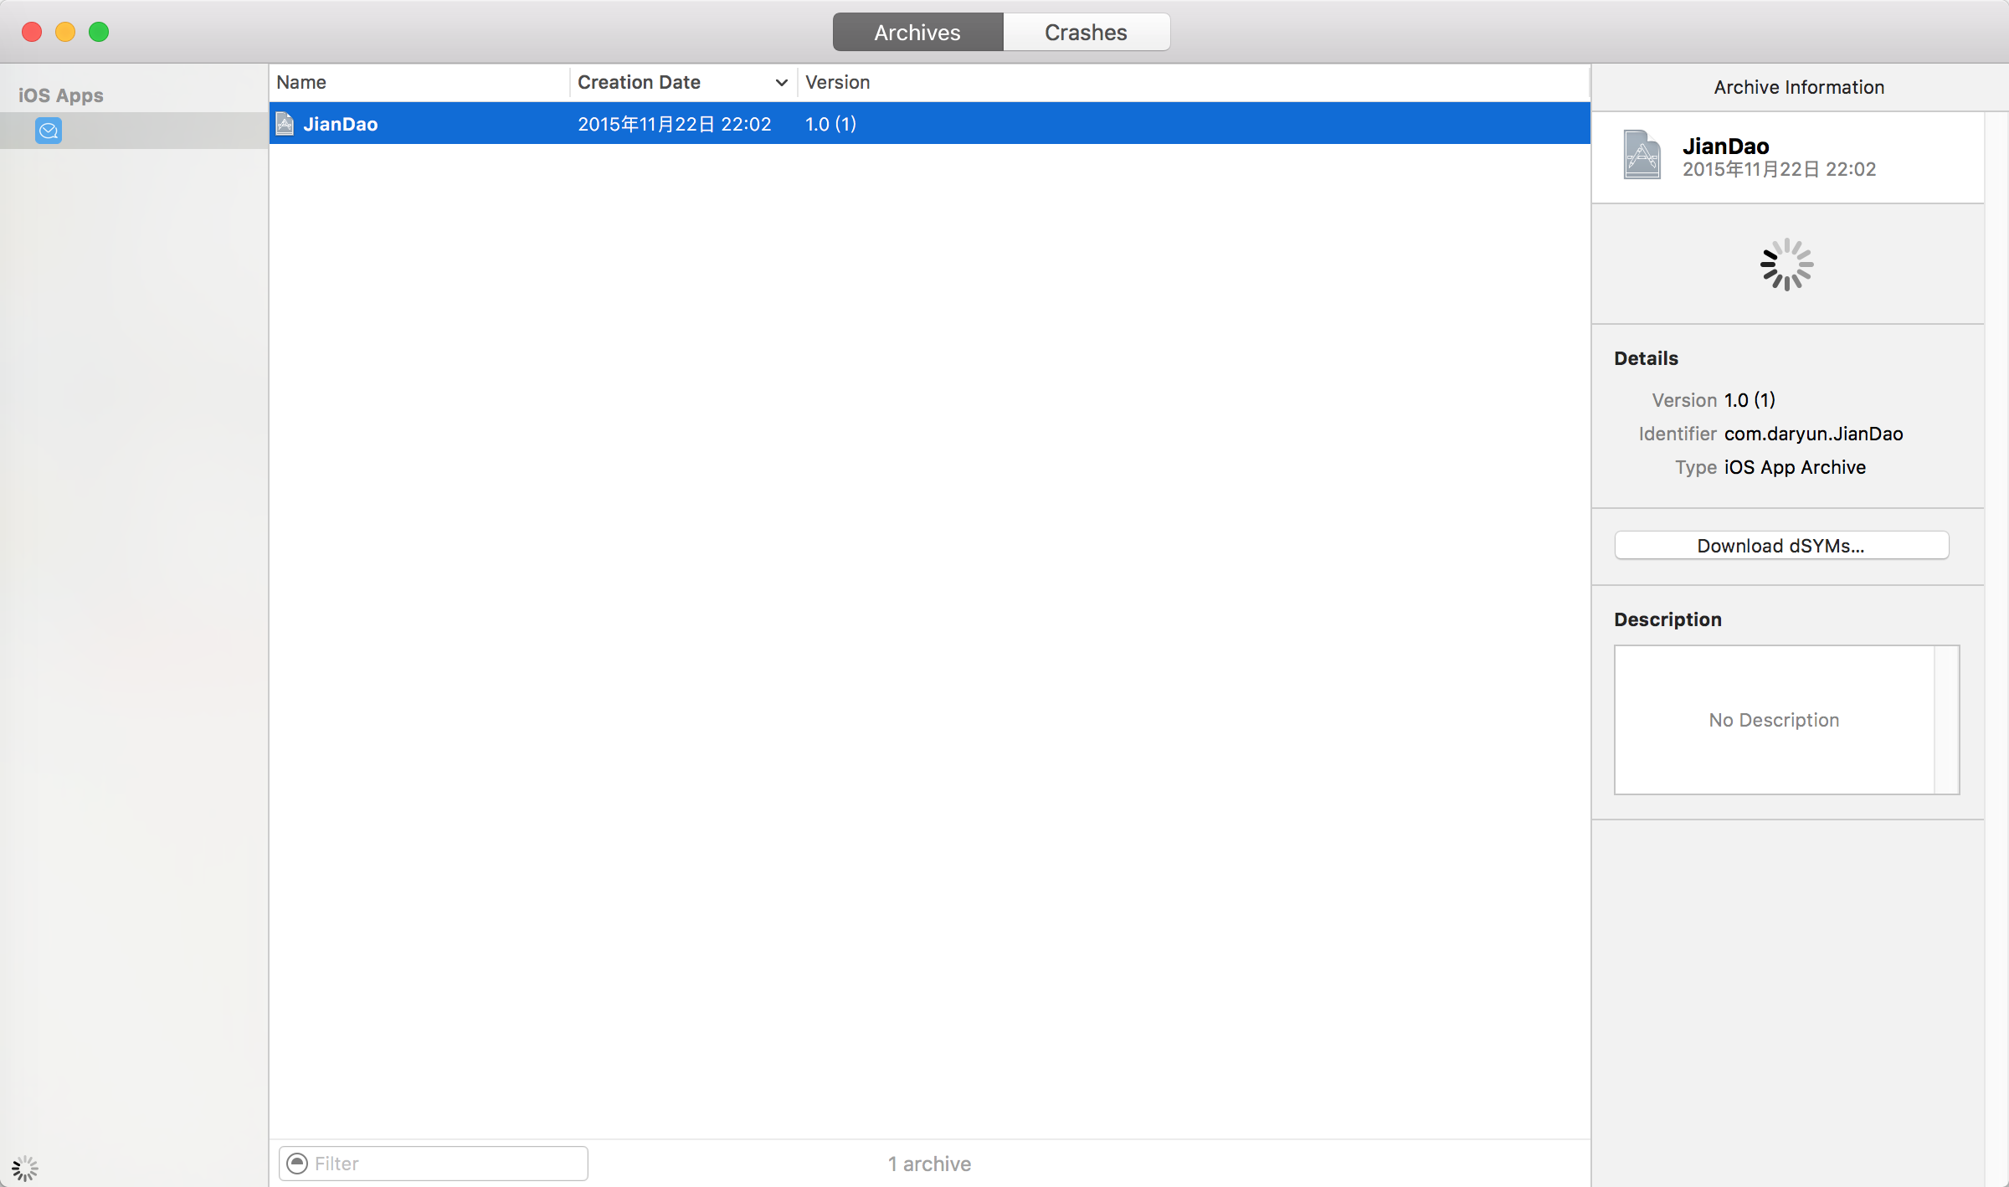
Task: Click the Filter text field
Action: tap(444, 1164)
